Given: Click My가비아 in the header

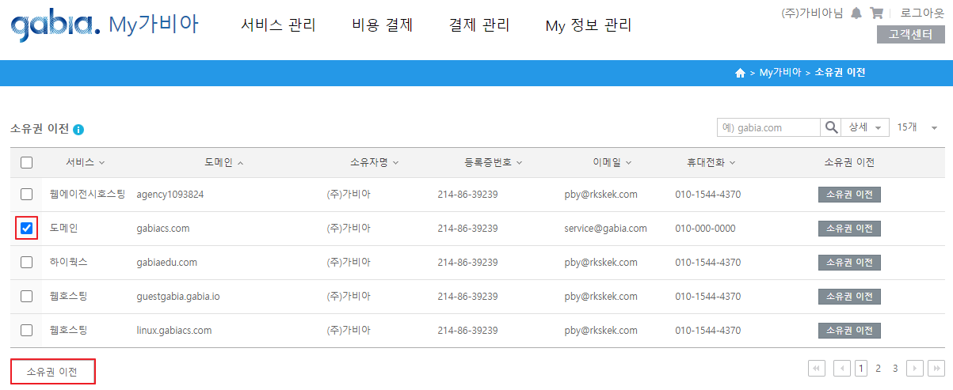Looking at the screenshot, I should pyautogui.click(x=153, y=25).
